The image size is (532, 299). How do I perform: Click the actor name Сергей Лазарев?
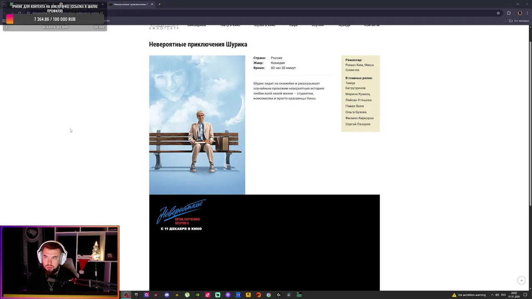point(358,124)
